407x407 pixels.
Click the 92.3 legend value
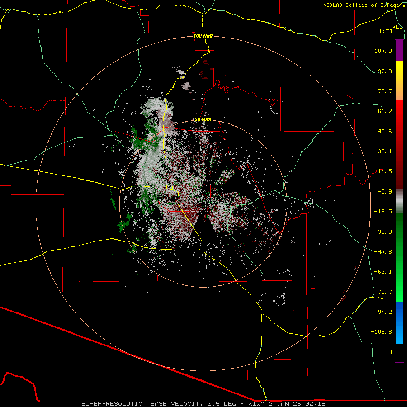[385, 71]
